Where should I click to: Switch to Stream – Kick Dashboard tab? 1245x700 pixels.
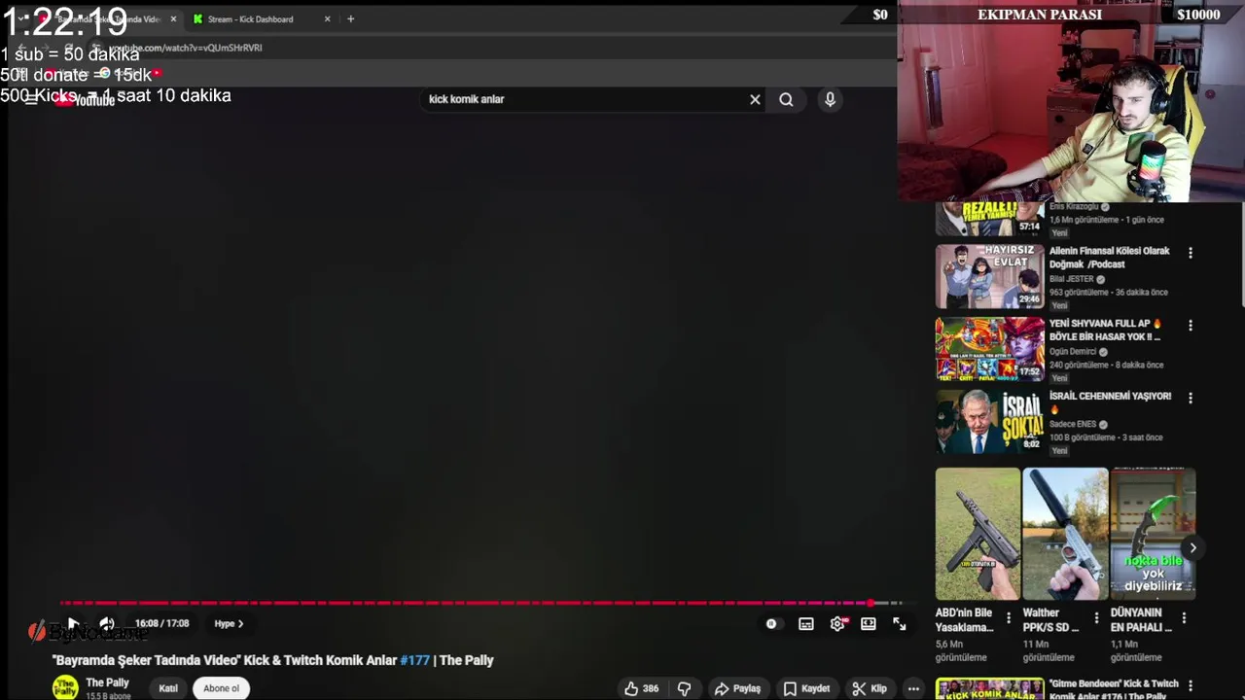pos(250,19)
